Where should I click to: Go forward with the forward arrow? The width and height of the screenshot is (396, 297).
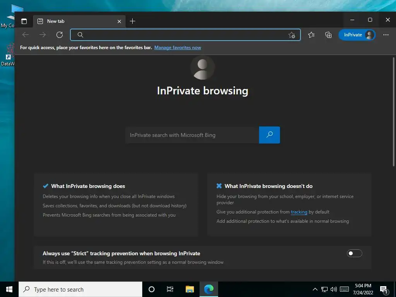tap(43, 34)
